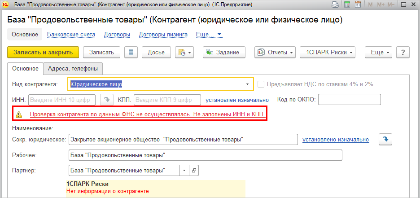Toggle Предъявляет НДС по ставкам checkbox
The width and height of the screenshot is (420, 198).
(x=261, y=84)
